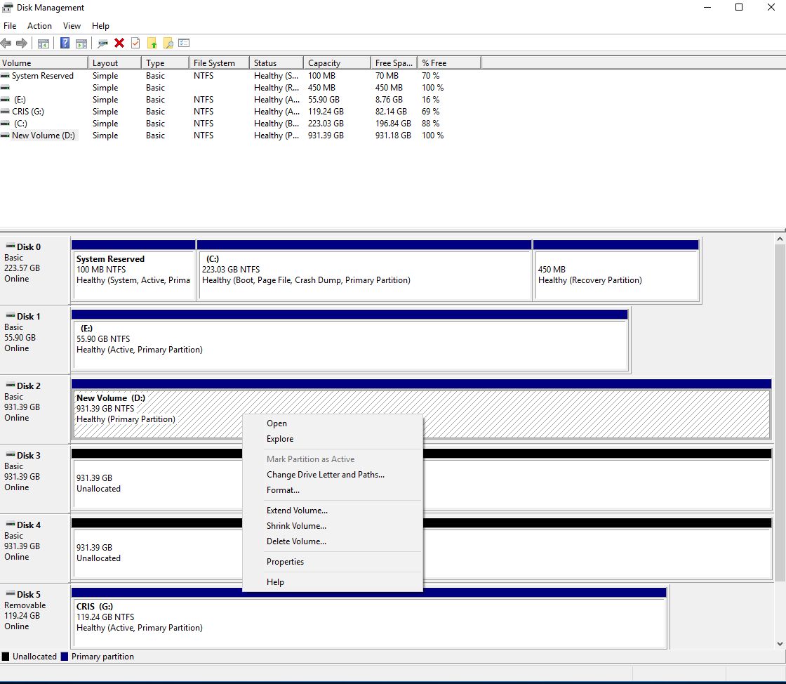Toggle the Show/Hide Action Pane icon
The image size is (786, 684).
pyautogui.click(x=81, y=43)
